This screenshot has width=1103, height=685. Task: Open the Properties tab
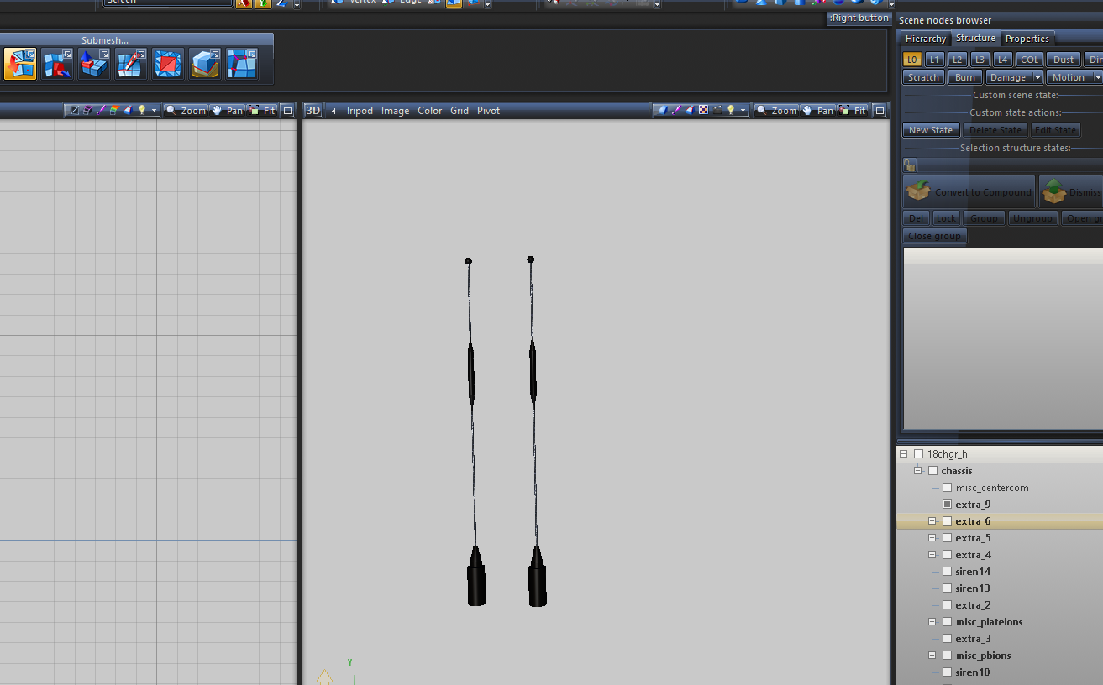(1027, 39)
